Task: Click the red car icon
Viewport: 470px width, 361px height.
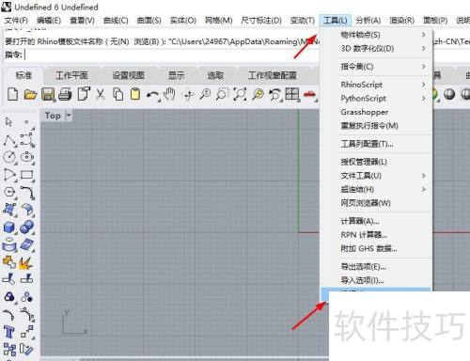Action: coord(309,94)
